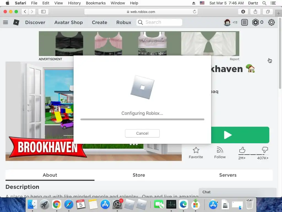
Task: Open Launchpad from the Dock
Action: (x=44, y=205)
